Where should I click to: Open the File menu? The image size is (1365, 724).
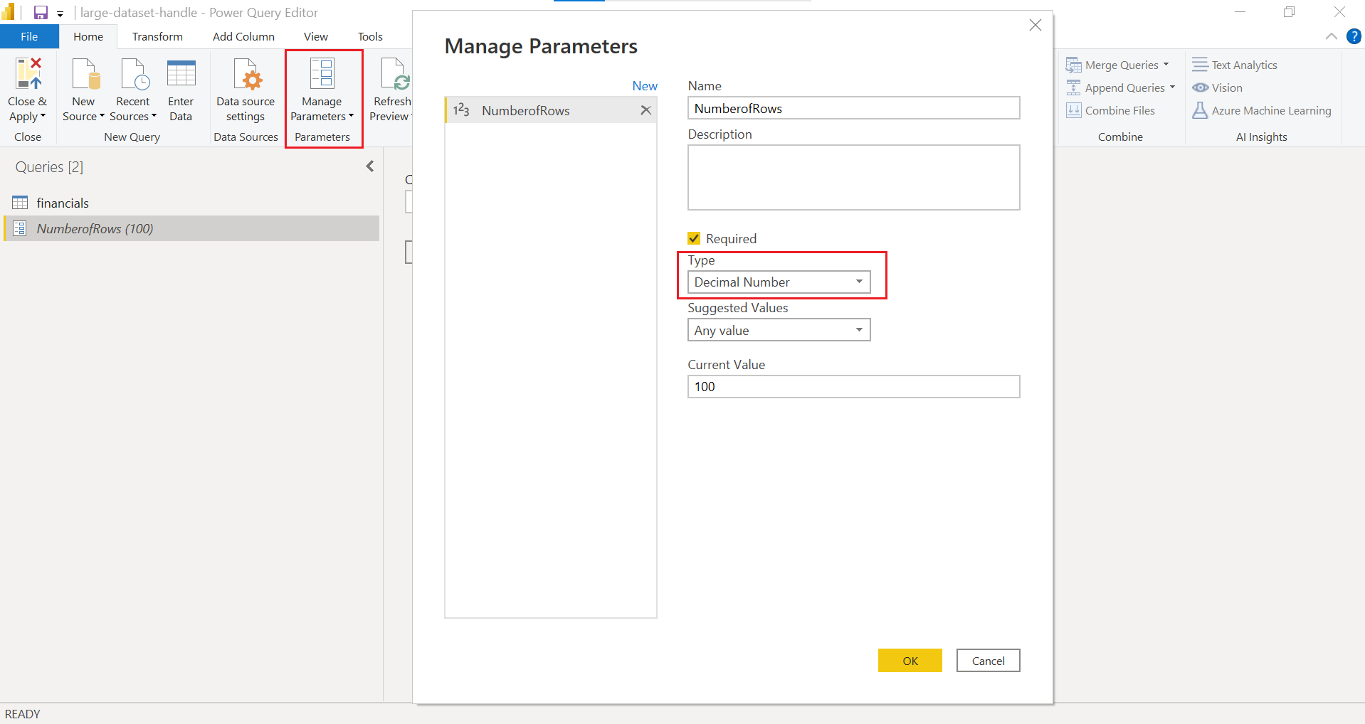(x=29, y=36)
